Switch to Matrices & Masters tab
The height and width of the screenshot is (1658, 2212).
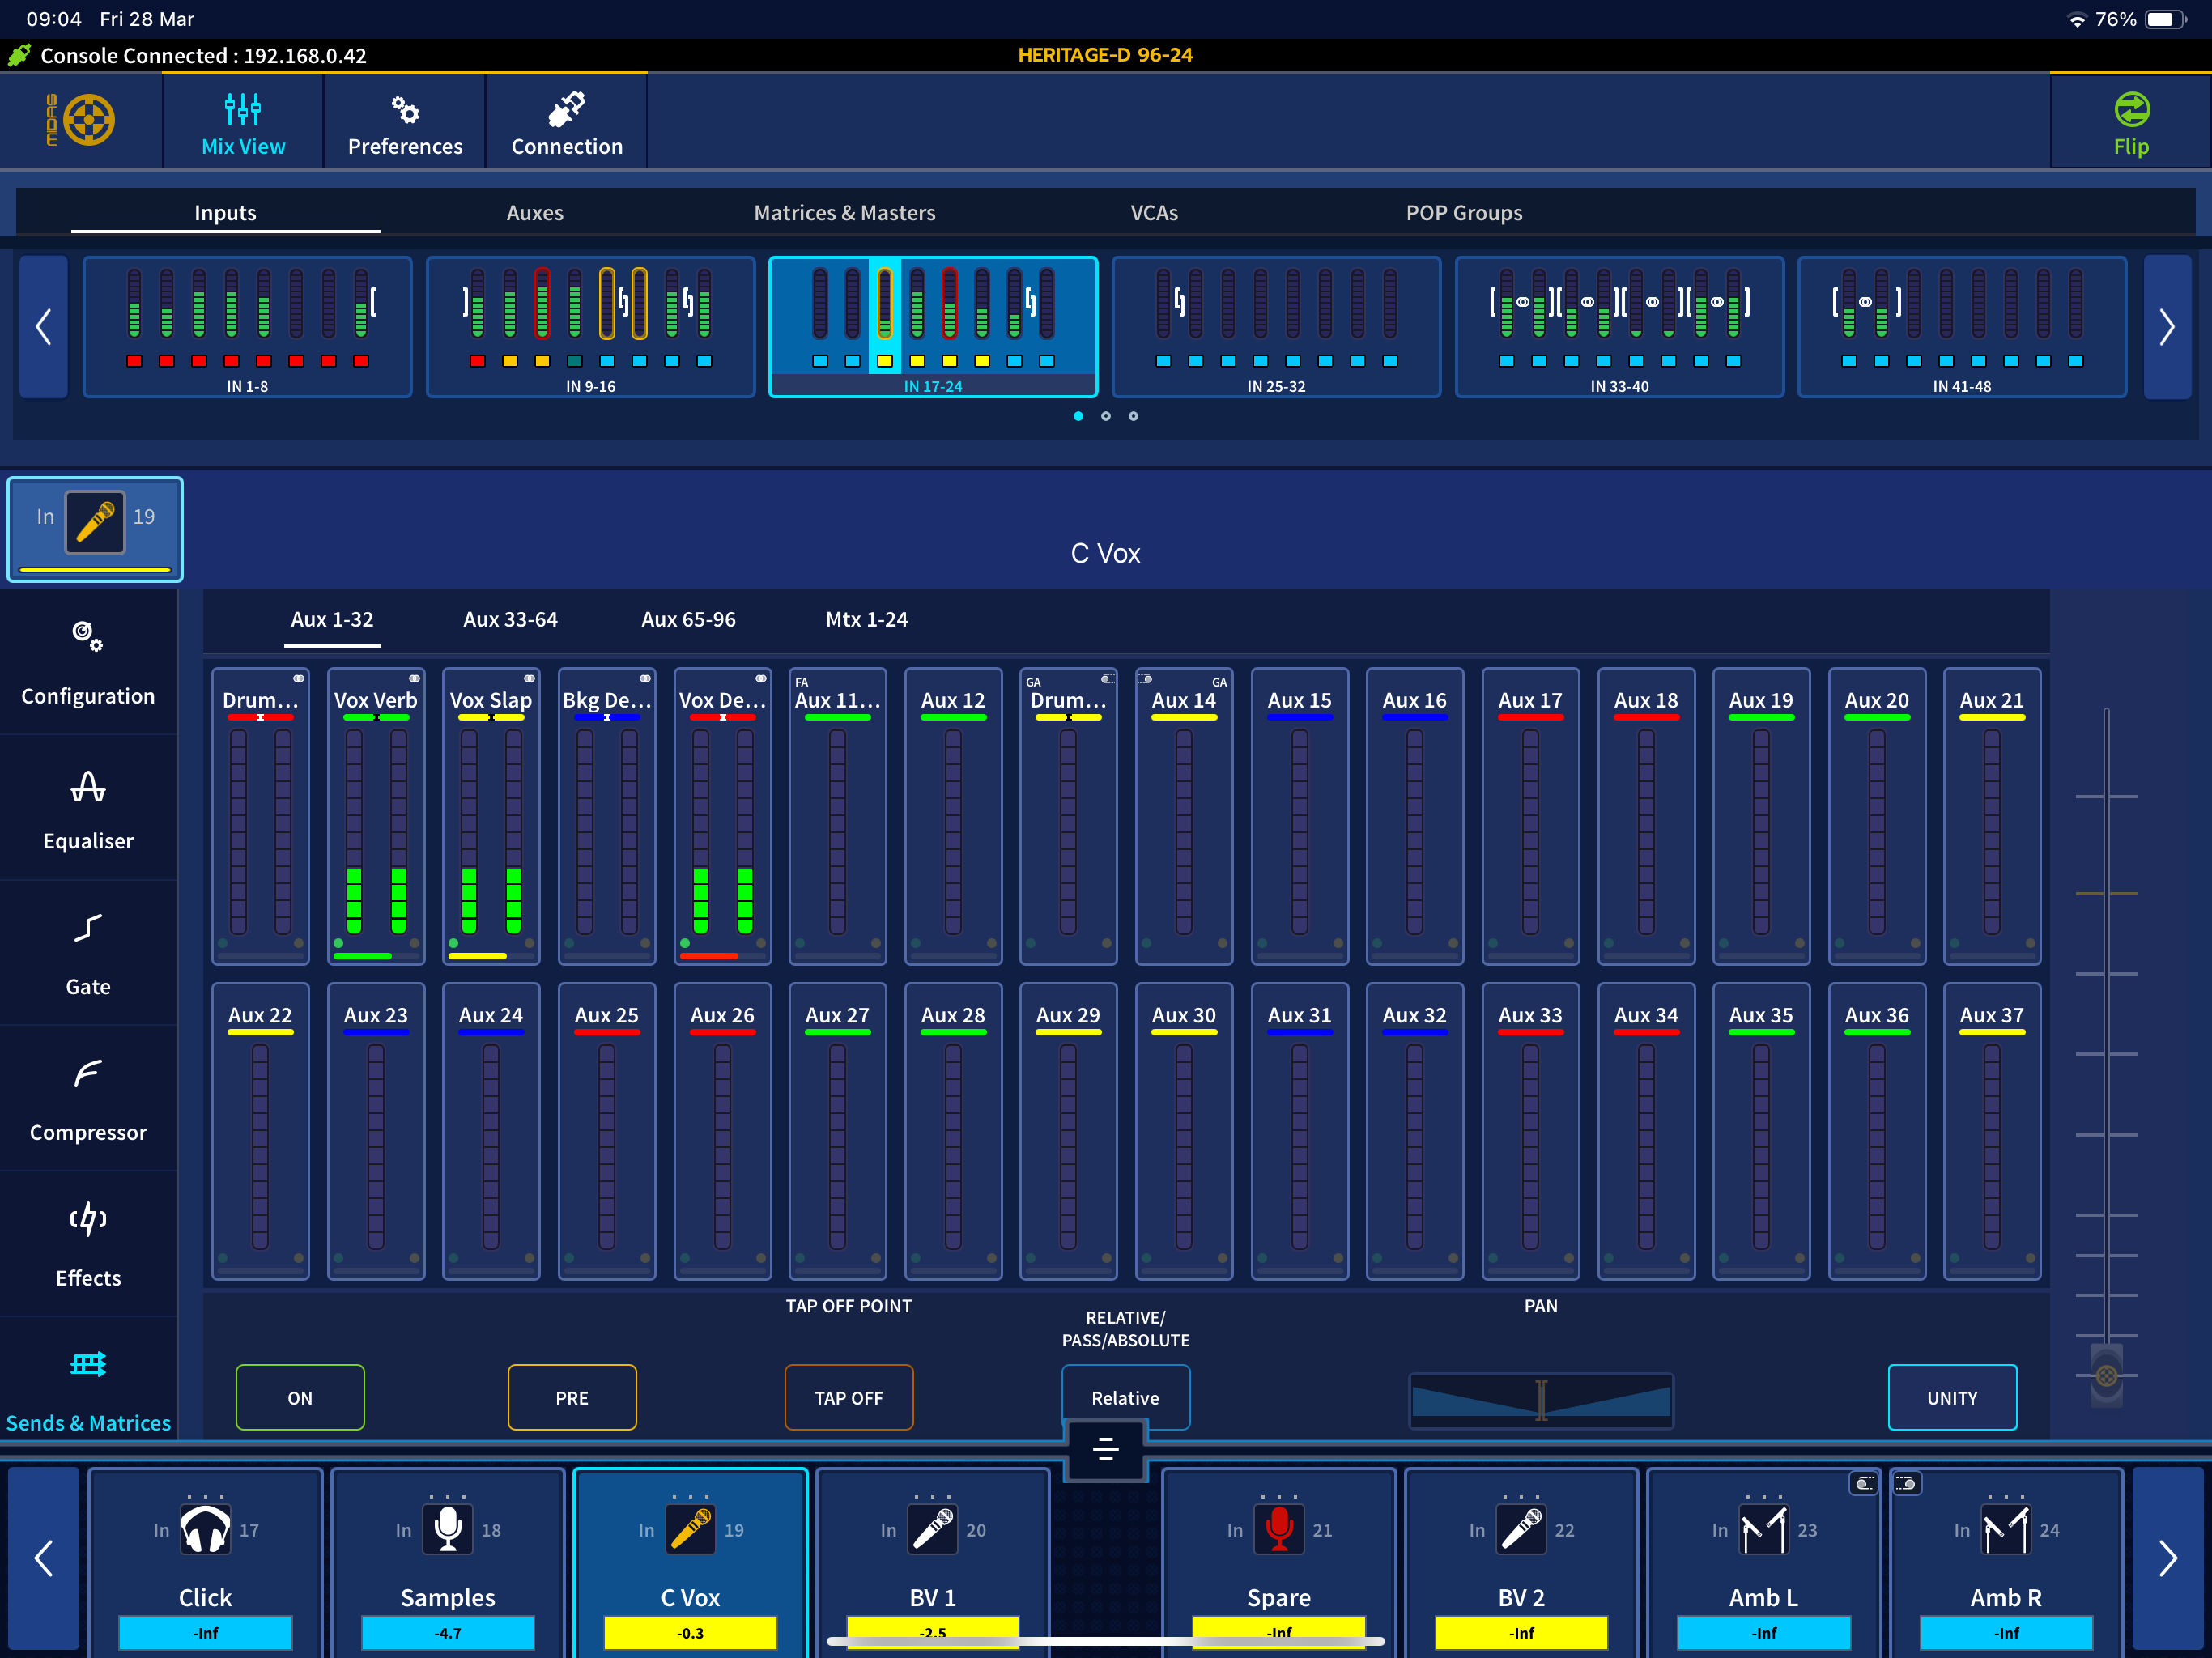tap(845, 213)
